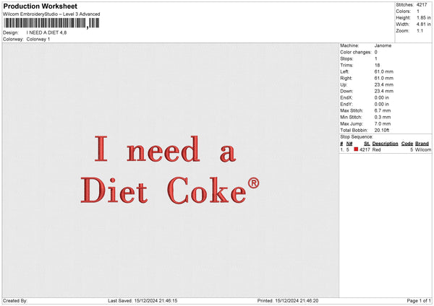
Task: Click the EndX value 0.00 in
Action: point(381,97)
